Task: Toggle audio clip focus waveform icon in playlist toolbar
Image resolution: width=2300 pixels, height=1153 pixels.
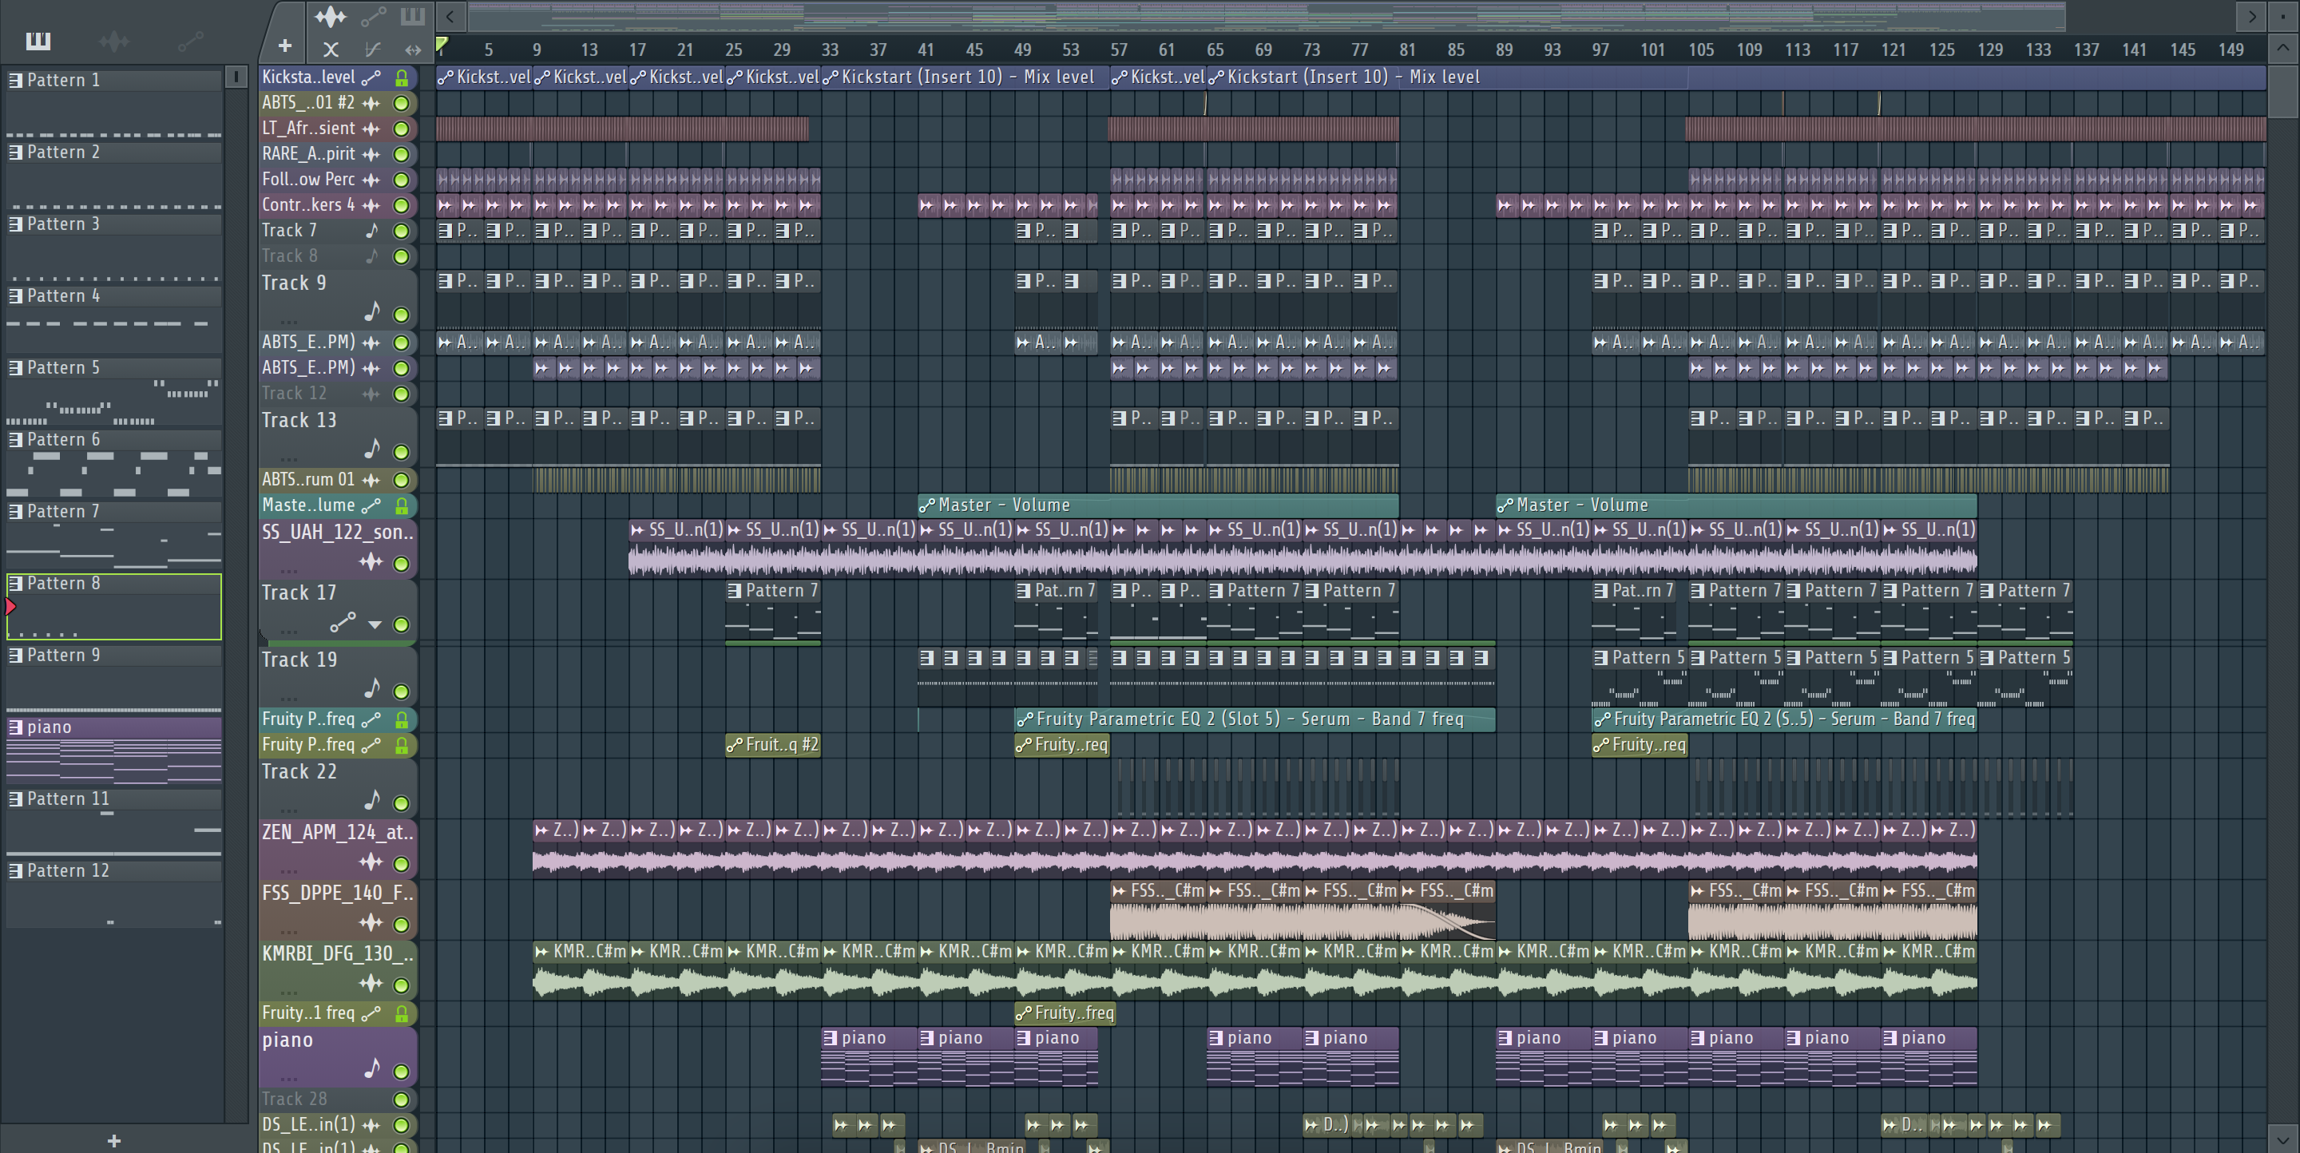Action: pos(331,16)
